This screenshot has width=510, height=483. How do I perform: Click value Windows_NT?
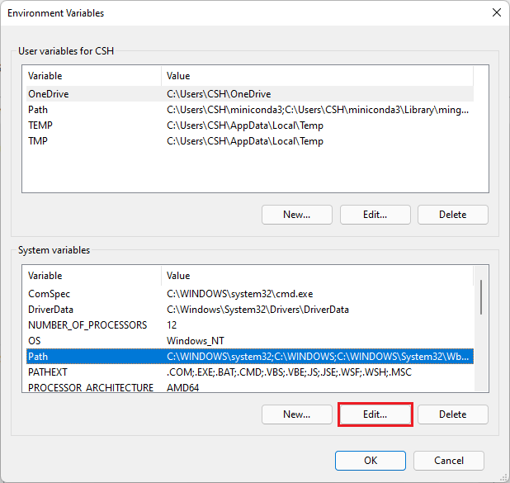196,341
